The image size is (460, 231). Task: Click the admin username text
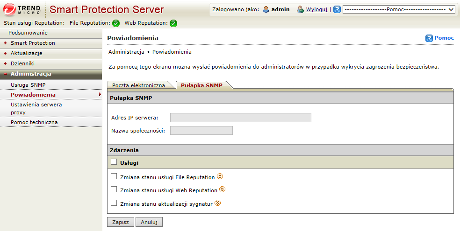pyautogui.click(x=280, y=9)
